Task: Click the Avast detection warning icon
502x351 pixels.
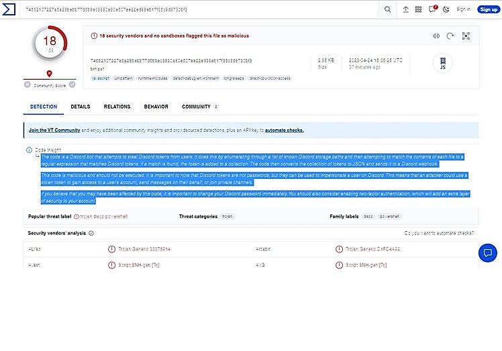Action: click(111, 265)
